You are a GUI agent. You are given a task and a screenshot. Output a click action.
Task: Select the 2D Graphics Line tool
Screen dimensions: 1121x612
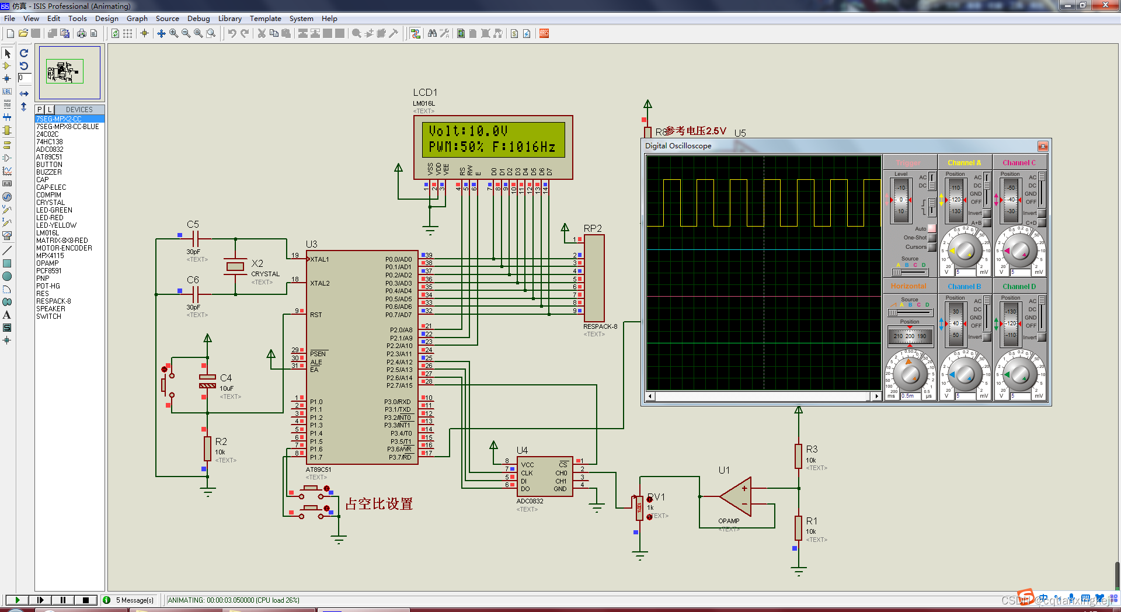(7, 251)
